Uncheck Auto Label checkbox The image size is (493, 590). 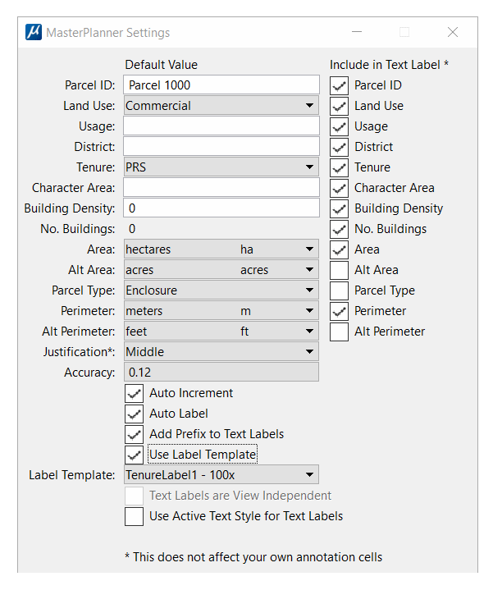[x=135, y=414]
